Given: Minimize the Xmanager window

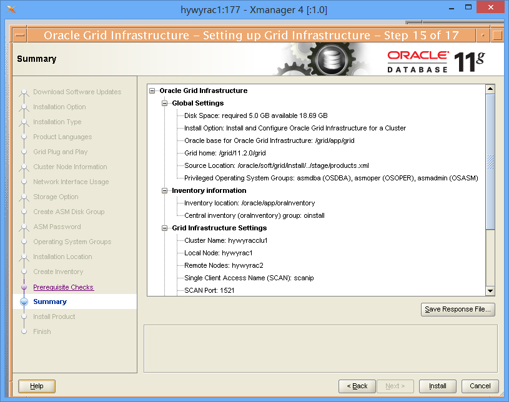Looking at the screenshot, I should [x=451, y=7].
